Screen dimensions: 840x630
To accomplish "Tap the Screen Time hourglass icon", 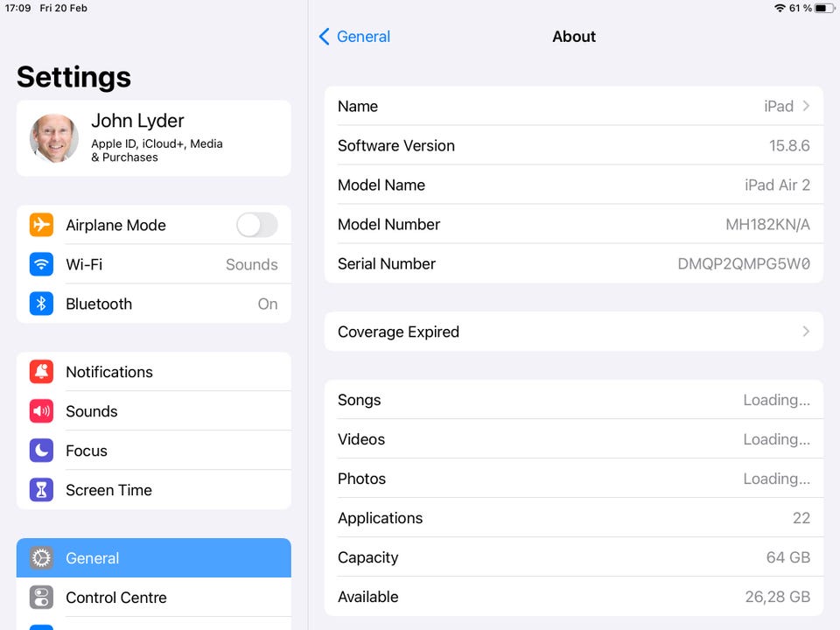I will pyautogui.click(x=41, y=490).
